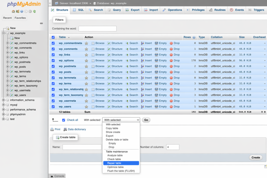
Task: Toggle the Check all checkbox
Action: (x=63, y=120)
